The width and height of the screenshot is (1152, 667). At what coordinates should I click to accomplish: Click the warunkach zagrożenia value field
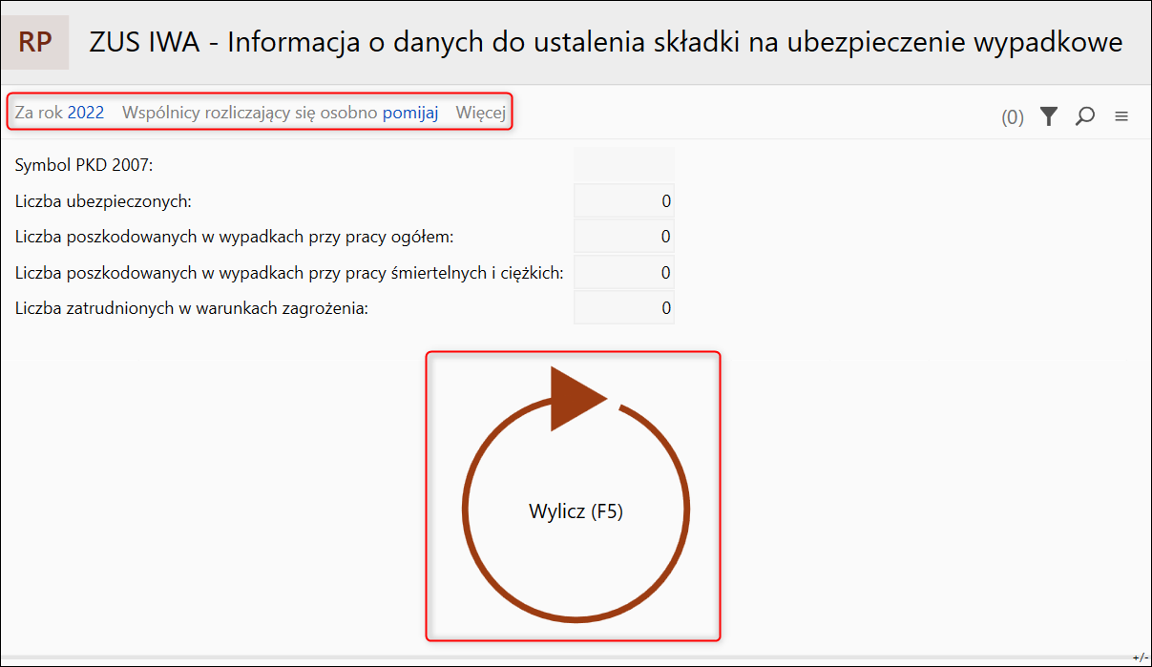pos(624,308)
